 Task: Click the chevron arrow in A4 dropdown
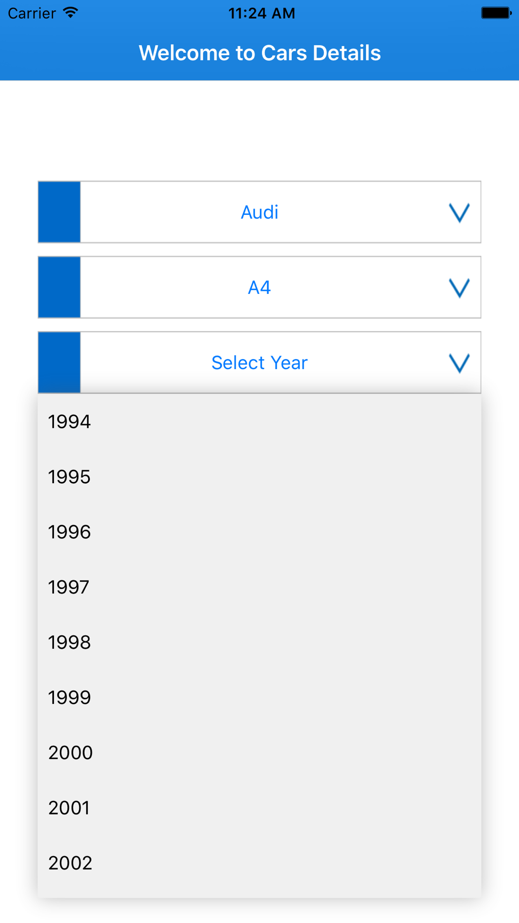459,288
